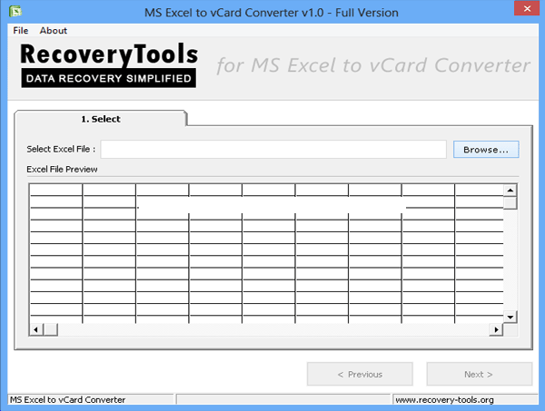
Task: Open the About menu
Action: [x=54, y=31]
